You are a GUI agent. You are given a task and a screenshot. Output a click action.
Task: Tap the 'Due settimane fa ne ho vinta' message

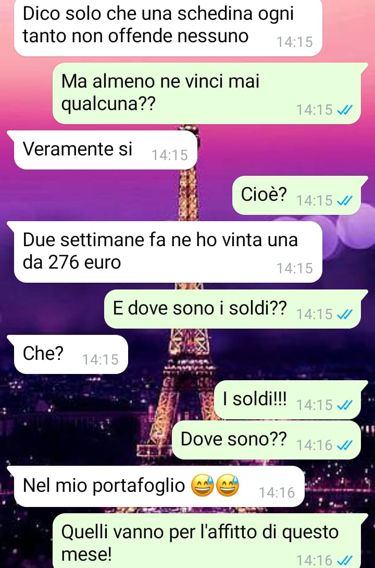pos(168,252)
